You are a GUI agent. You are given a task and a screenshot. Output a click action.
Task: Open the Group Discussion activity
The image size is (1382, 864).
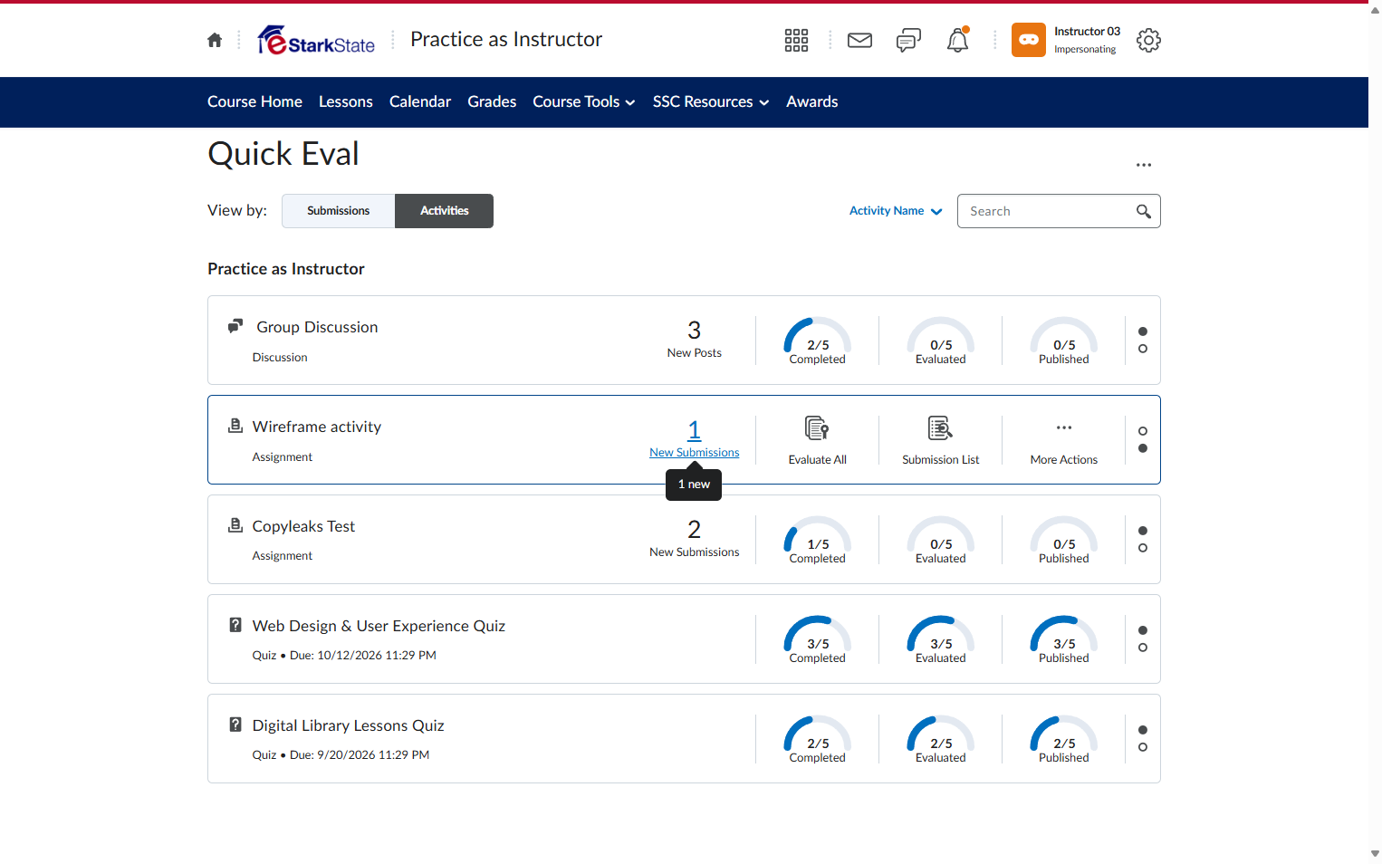[317, 327]
